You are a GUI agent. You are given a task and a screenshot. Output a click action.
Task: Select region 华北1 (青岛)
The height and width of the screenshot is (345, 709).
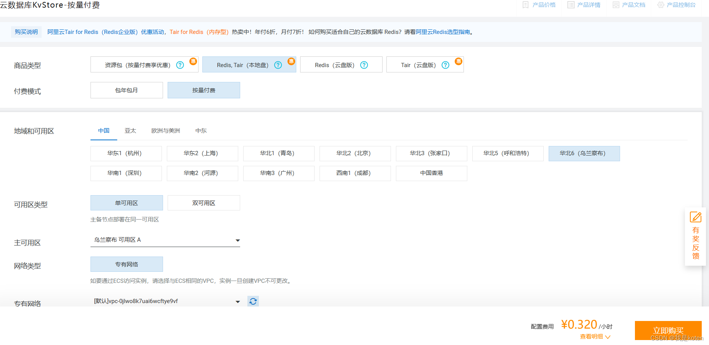click(x=279, y=153)
